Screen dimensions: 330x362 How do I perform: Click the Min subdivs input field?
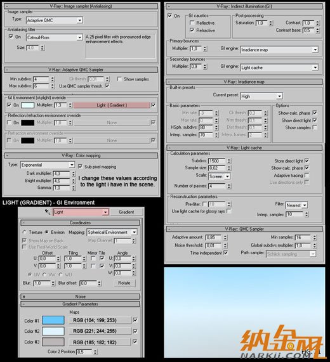41,79
